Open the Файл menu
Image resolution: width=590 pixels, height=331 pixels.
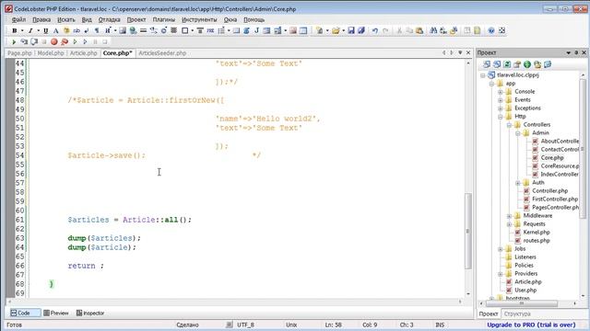coord(18,19)
